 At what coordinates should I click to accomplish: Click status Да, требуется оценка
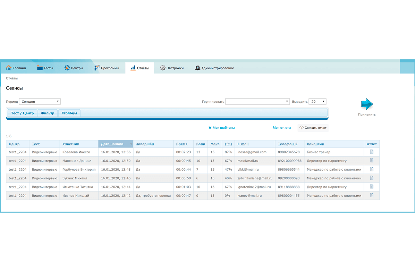click(x=153, y=196)
